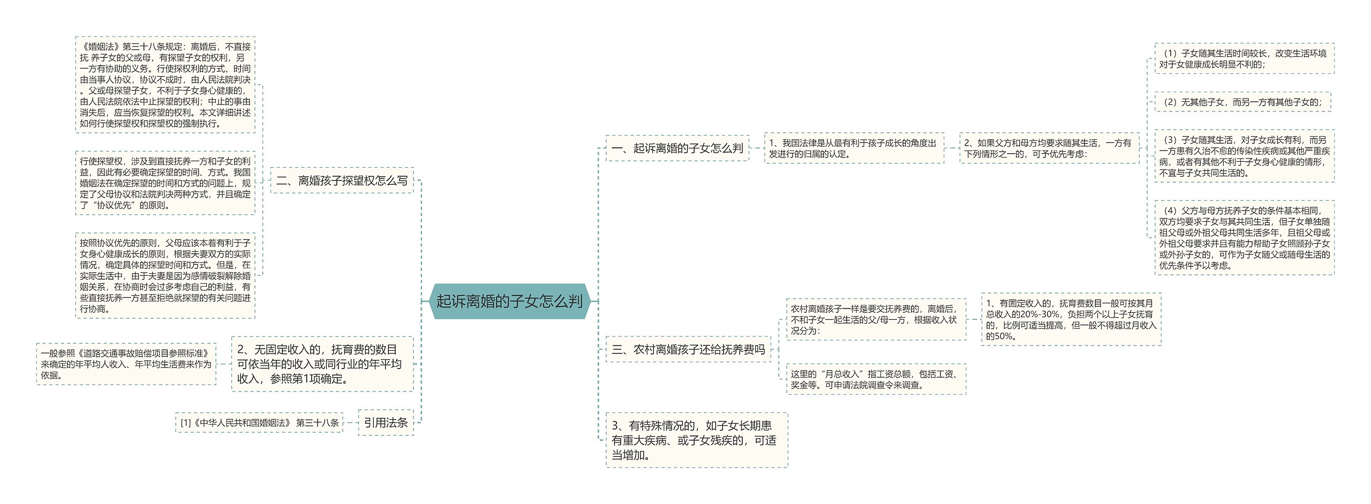The width and height of the screenshot is (1371, 504).
Task: Click node 2、无固定收入的抚育费的数目
Action: point(323,368)
